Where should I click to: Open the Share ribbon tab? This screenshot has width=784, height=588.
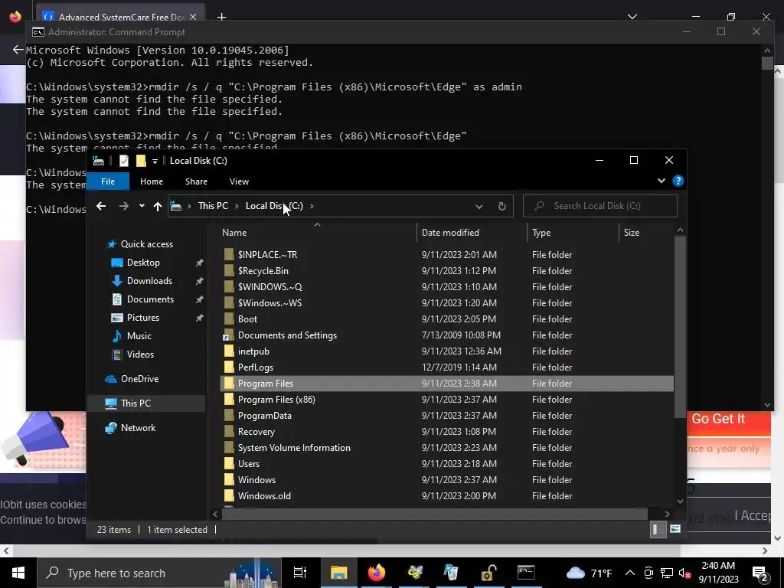[x=196, y=181]
